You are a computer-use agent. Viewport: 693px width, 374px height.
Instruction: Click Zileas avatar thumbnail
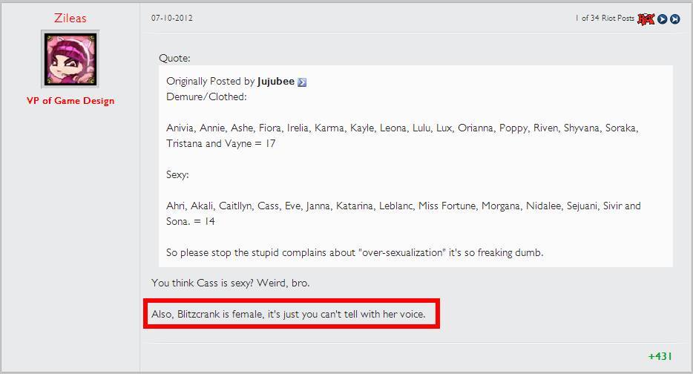tap(70, 59)
